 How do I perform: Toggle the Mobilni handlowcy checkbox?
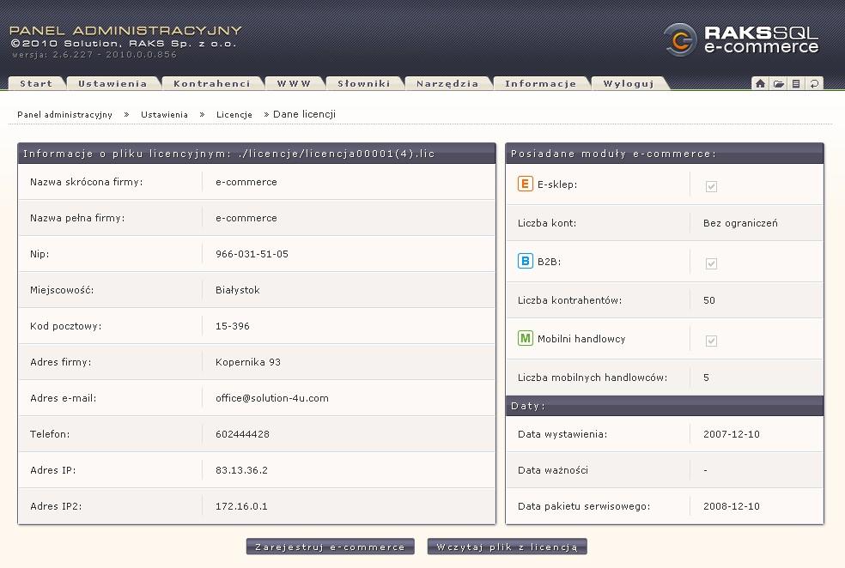click(711, 341)
